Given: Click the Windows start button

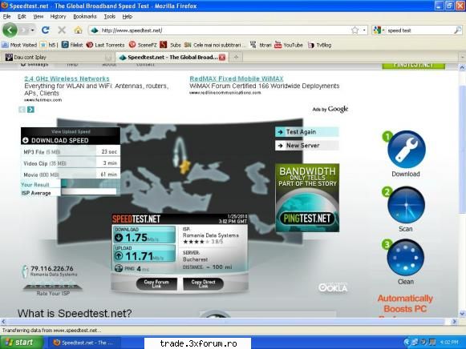Looking at the screenshot, I should 21,343.
